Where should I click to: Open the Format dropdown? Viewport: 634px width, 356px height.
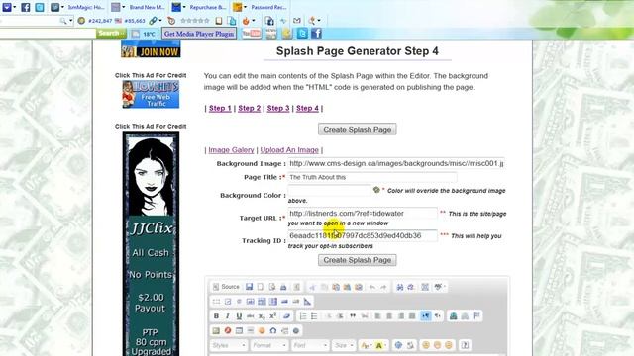pos(269,345)
